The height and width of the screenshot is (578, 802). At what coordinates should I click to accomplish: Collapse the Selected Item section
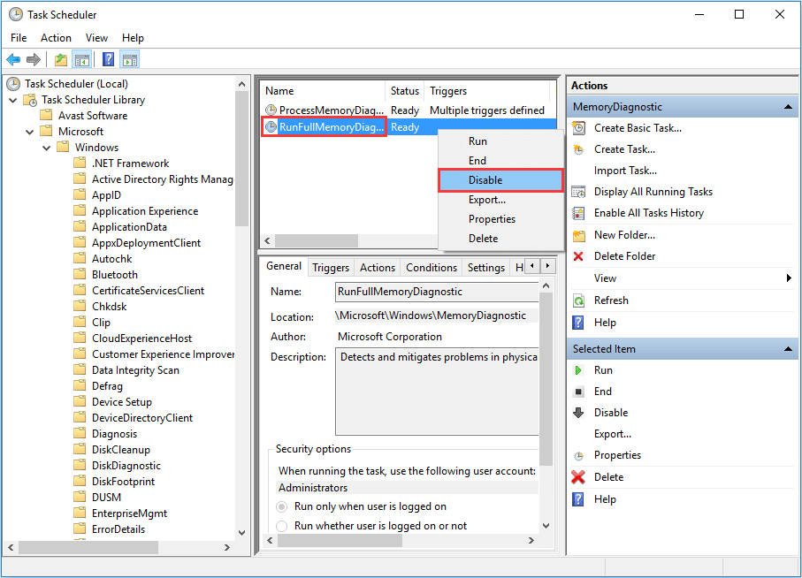point(788,349)
